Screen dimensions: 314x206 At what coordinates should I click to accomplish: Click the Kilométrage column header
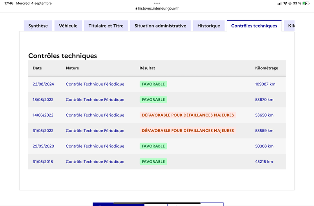[267, 68]
